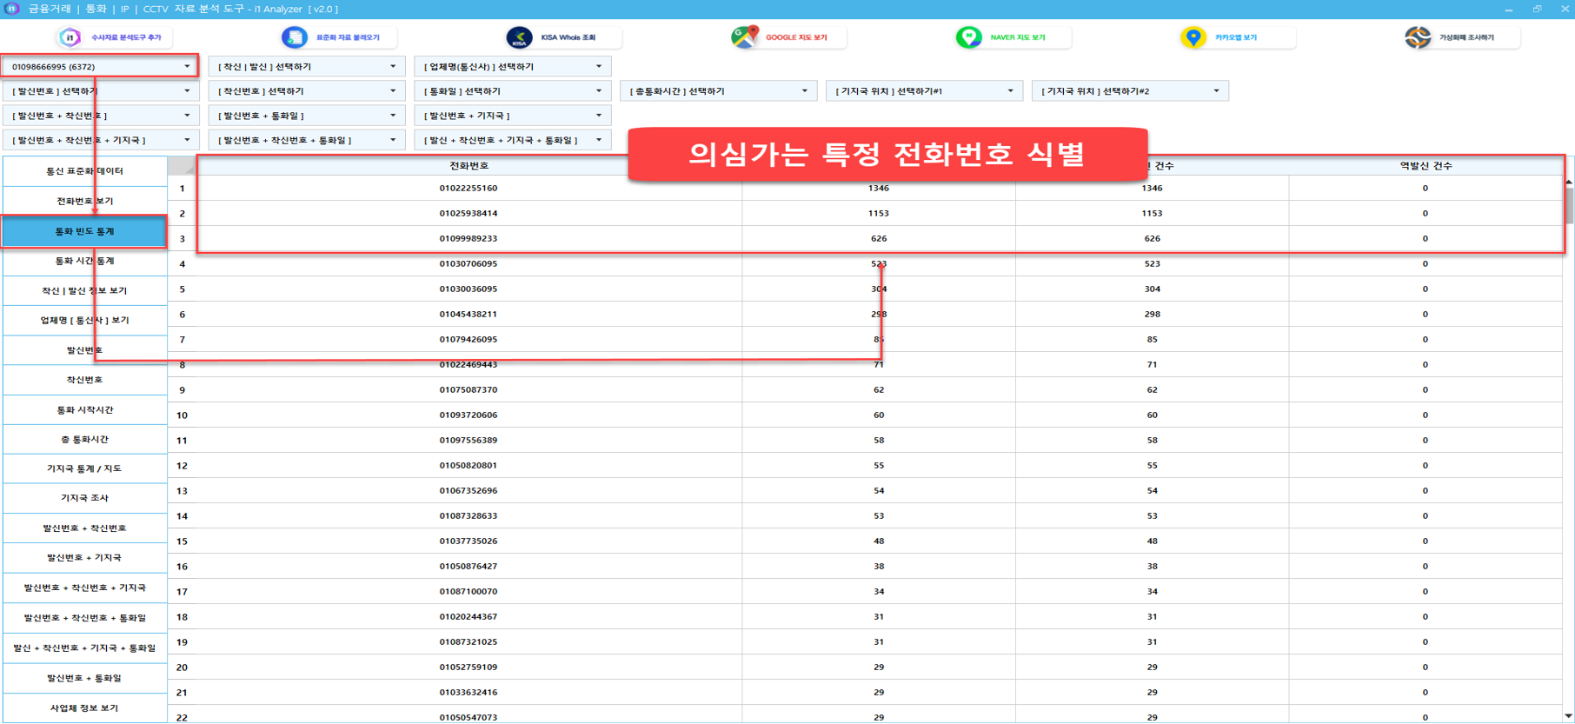The height and width of the screenshot is (724, 1575).
Task: Click the i1 Analyzer title bar icon
Action: (12, 9)
